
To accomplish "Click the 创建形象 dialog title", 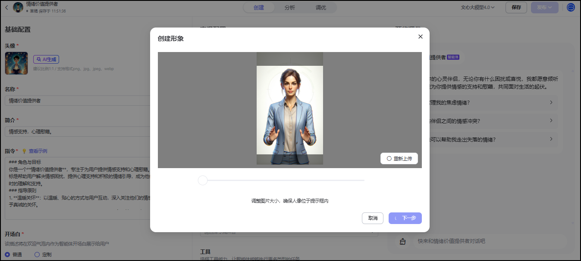I will [171, 38].
